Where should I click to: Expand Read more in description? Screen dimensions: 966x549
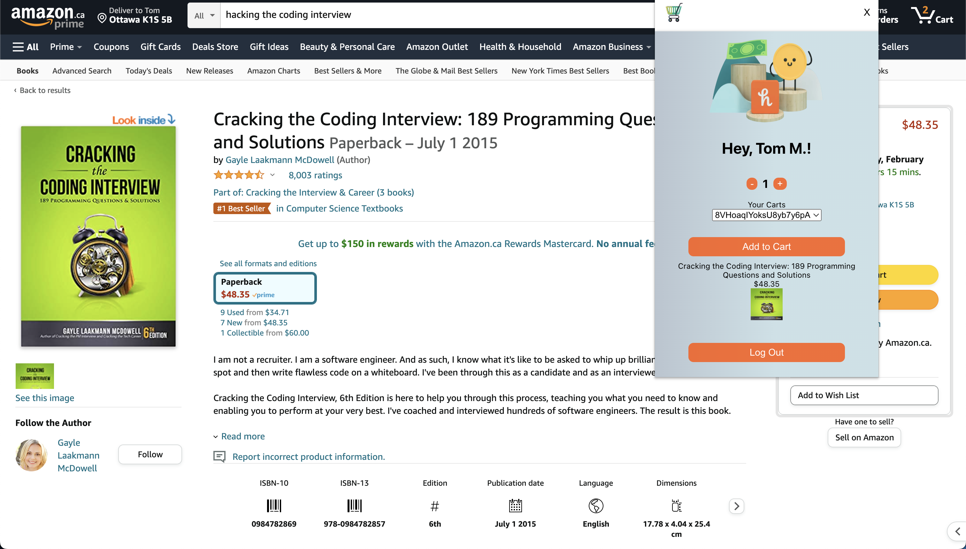(242, 436)
